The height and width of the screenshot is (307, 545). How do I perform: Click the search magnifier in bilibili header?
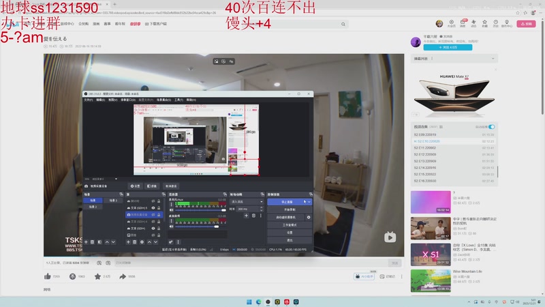coord(343,24)
